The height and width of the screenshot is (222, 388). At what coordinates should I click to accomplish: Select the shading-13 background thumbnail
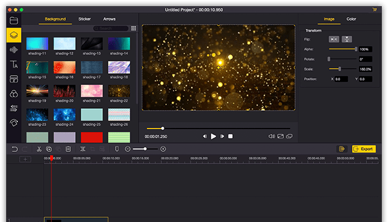[x=92, y=44]
